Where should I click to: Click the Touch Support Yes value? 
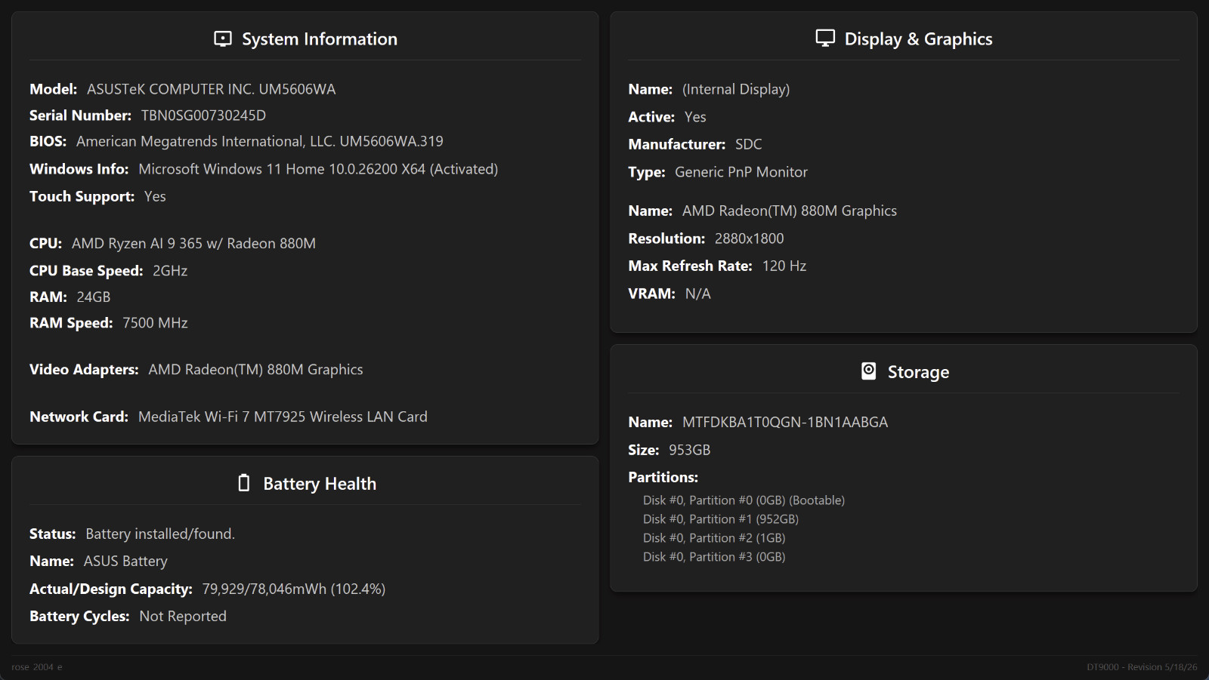pos(155,196)
